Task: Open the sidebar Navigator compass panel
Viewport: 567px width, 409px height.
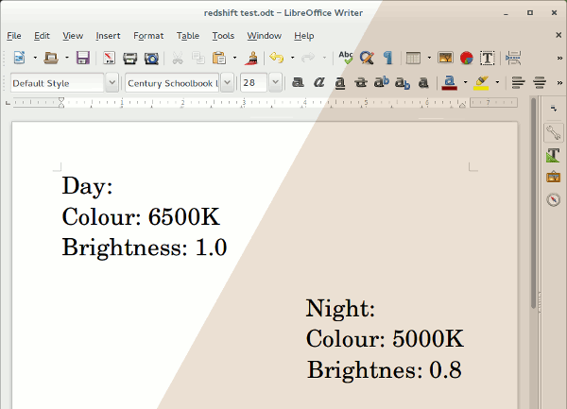Action: (x=553, y=199)
